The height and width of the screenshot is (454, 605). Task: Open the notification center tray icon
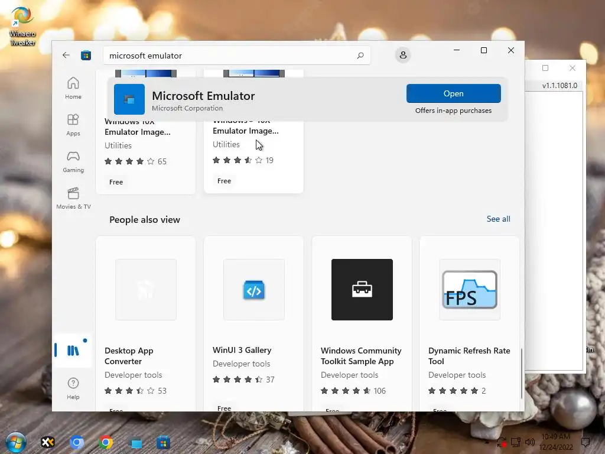click(x=586, y=442)
